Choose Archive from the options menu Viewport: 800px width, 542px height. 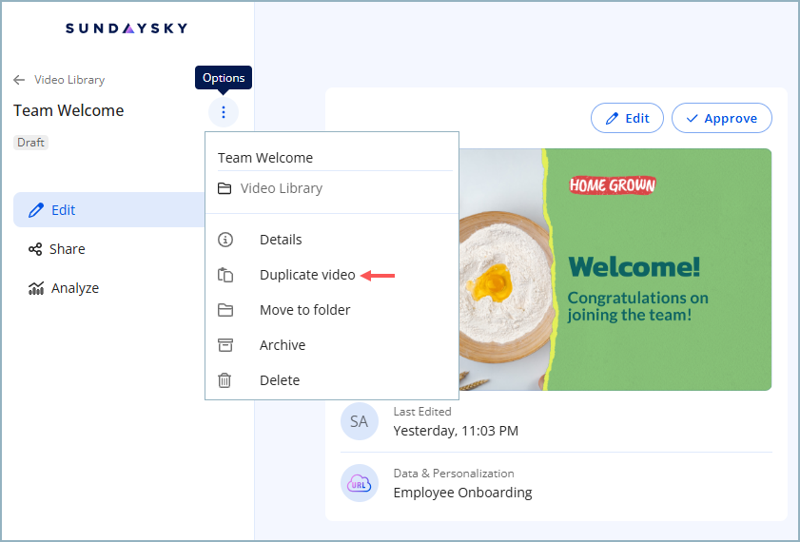pyautogui.click(x=332, y=345)
